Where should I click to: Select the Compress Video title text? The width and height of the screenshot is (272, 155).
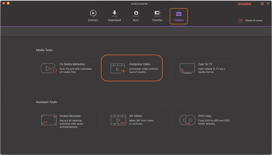[x=140, y=64]
